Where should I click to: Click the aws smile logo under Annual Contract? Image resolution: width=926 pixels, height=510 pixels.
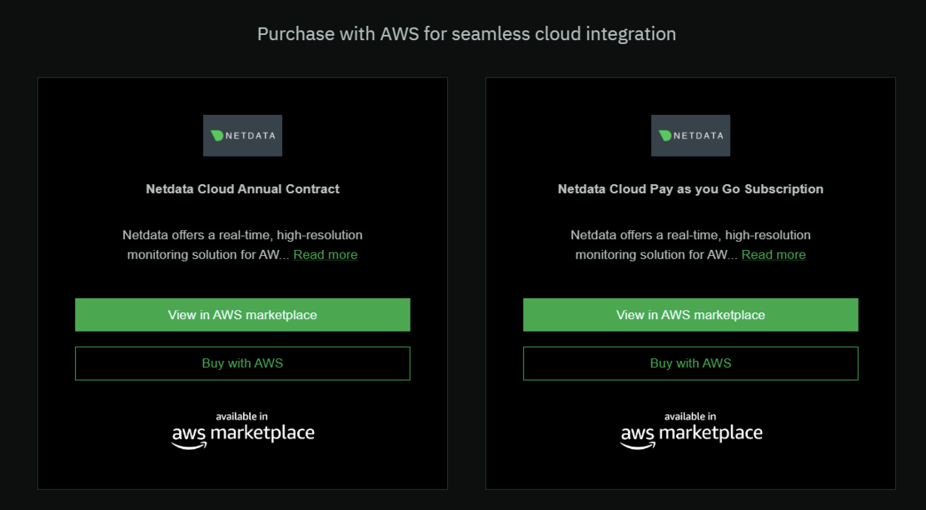[189, 437]
